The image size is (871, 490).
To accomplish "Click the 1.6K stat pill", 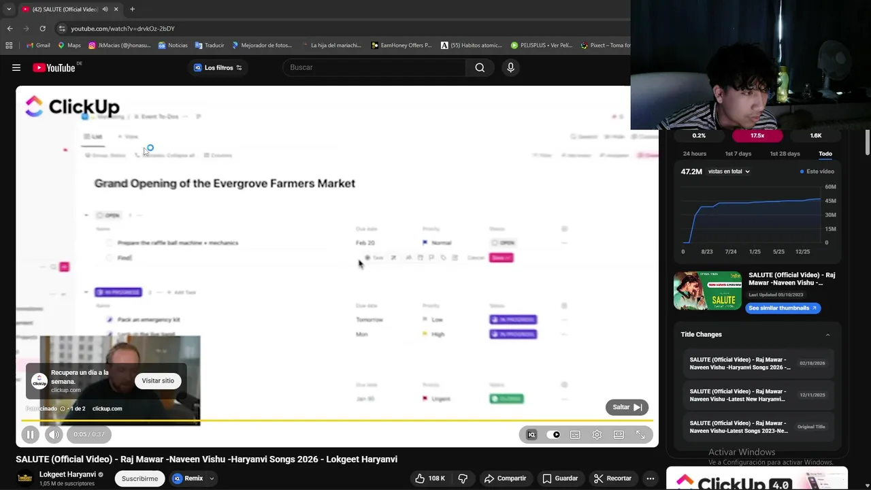I will pyautogui.click(x=816, y=135).
